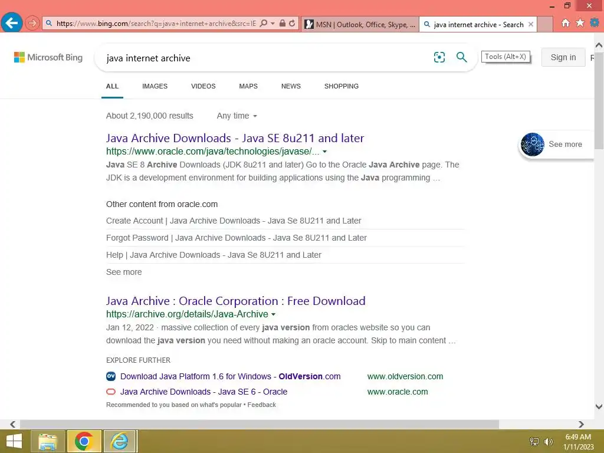Select the MAPS results tab
The width and height of the screenshot is (604, 453).
tap(248, 86)
